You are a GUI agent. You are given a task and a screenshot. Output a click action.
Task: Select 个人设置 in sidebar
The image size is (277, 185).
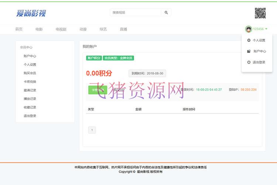[30, 64]
